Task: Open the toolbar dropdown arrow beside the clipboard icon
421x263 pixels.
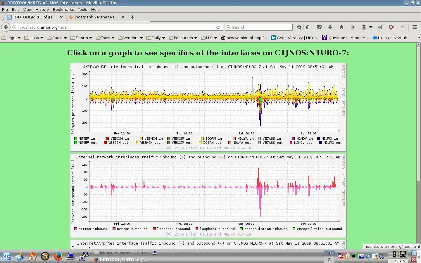Action: [x=371, y=27]
